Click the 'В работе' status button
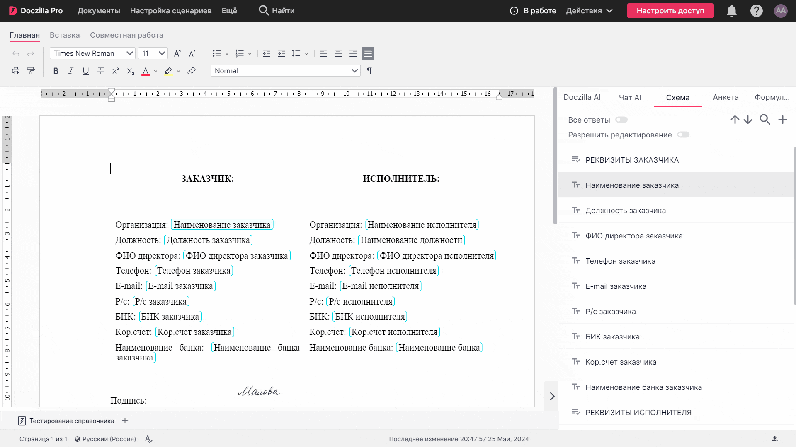 click(x=533, y=11)
